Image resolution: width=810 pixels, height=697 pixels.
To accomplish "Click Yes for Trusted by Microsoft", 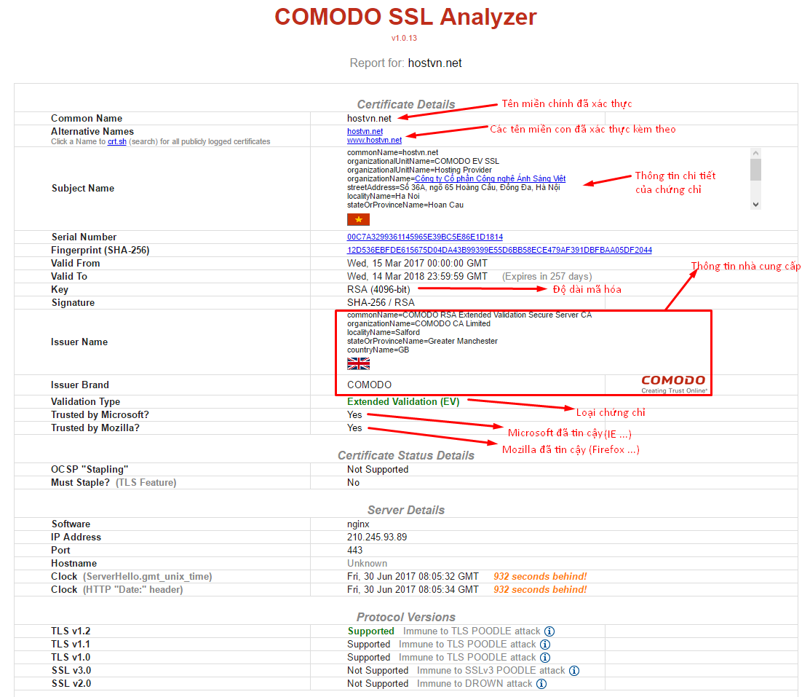I will point(354,414).
